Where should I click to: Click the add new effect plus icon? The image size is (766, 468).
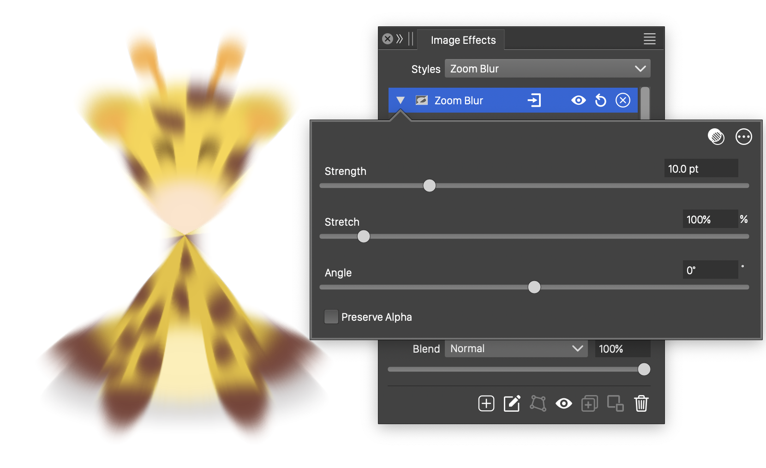pos(486,403)
